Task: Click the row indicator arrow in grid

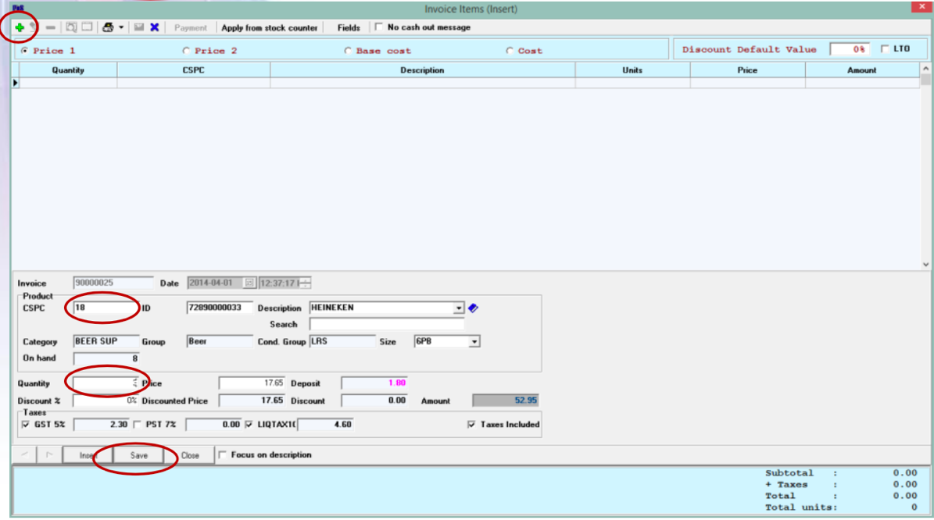Action: pos(16,83)
